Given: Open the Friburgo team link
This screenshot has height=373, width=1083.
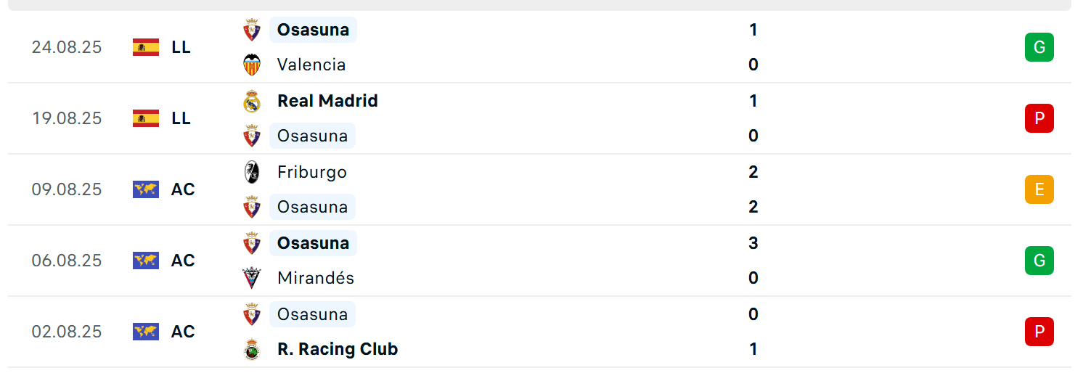Looking at the screenshot, I should (312, 172).
